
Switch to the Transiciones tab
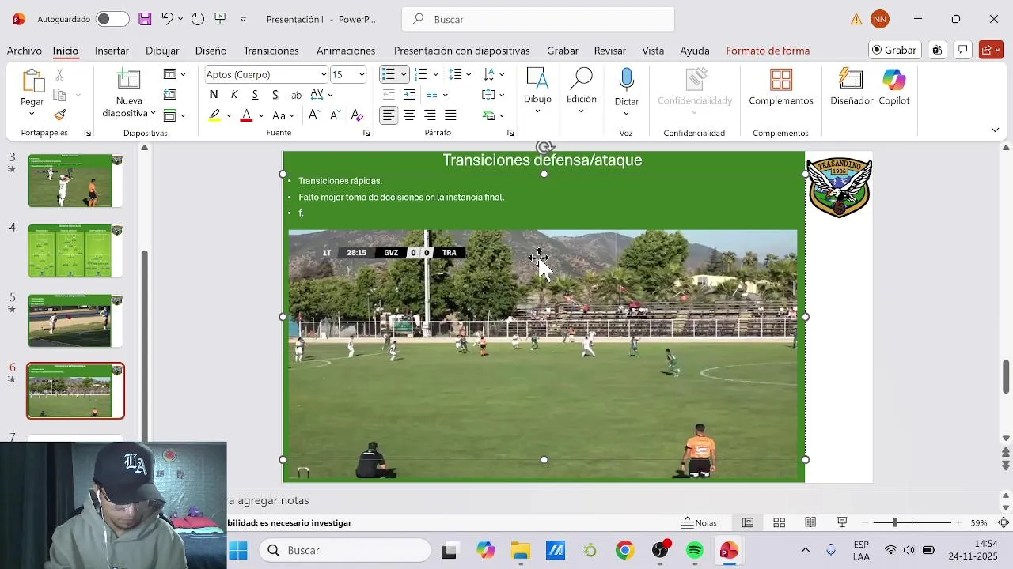271,51
